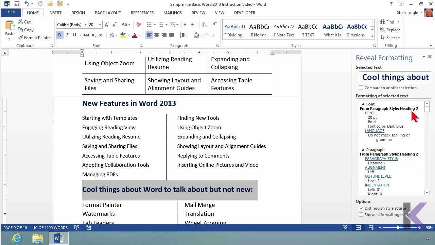
Task: Apply Underline to the selection
Action: [74, 35]
